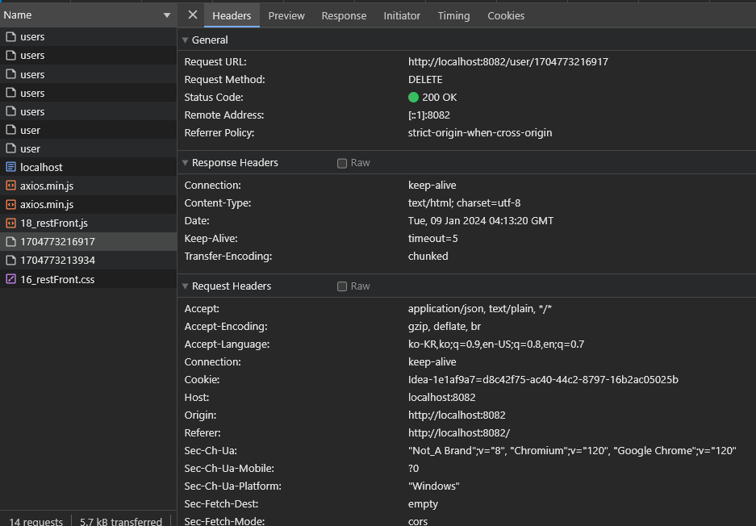This screenshot has width=756, height=526.
Task: Click the Cookie header value
Action: (x=543, y=379)
